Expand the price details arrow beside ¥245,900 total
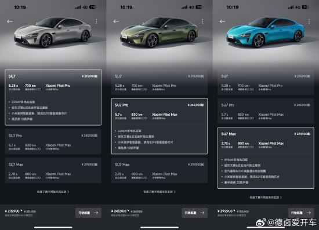This screenshot has height=230, width=319. pos(128,211)
